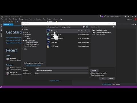137x103 pixels.
Task: Click the Solution name input field
Action: [61, 73]
